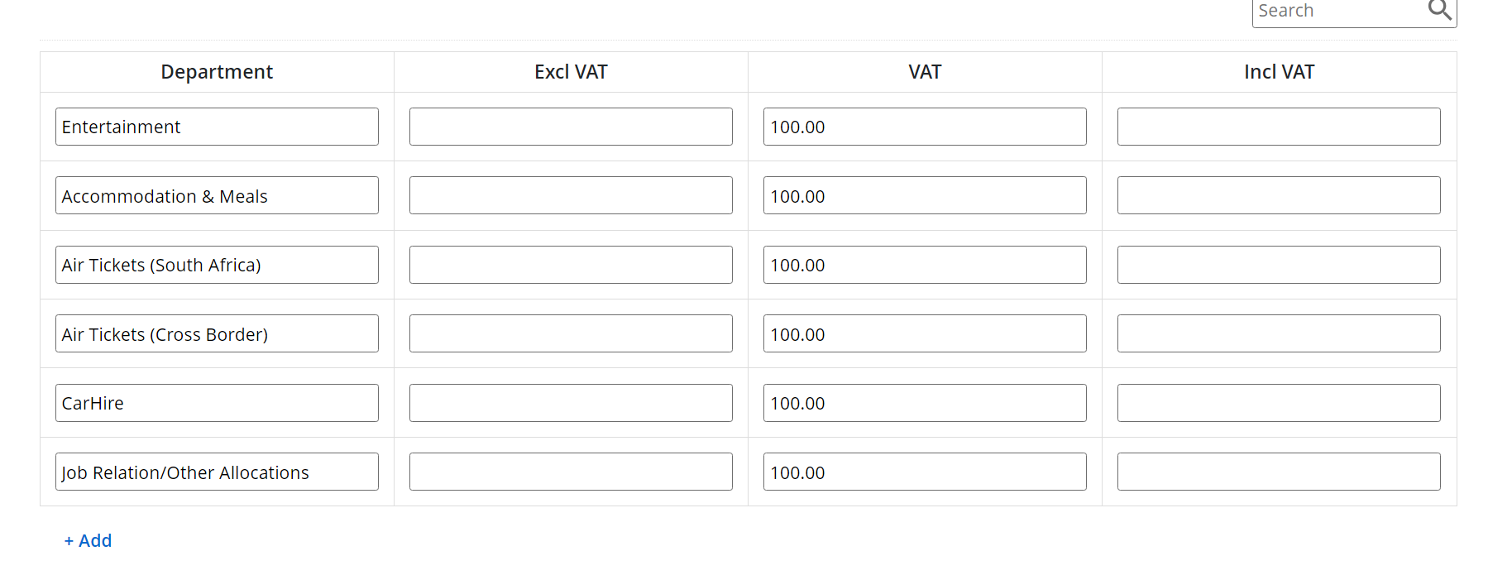Viewport: 1488px width, 575px height.
Task: Select the CarHire department field
Action: [x=217, y=403]
